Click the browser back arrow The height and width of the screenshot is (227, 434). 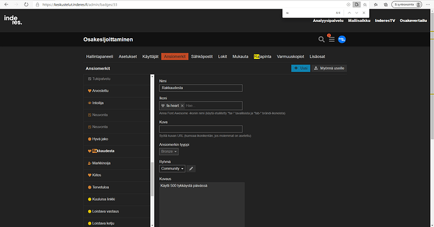tap(6, 4)
